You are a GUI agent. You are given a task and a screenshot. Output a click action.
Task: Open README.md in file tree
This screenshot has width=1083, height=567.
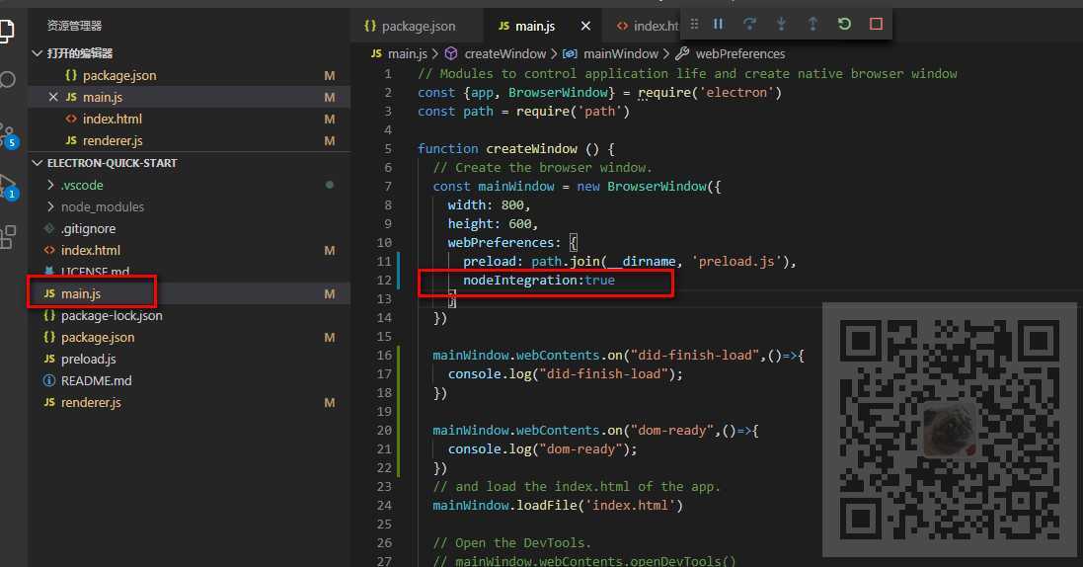coord(96,381)
